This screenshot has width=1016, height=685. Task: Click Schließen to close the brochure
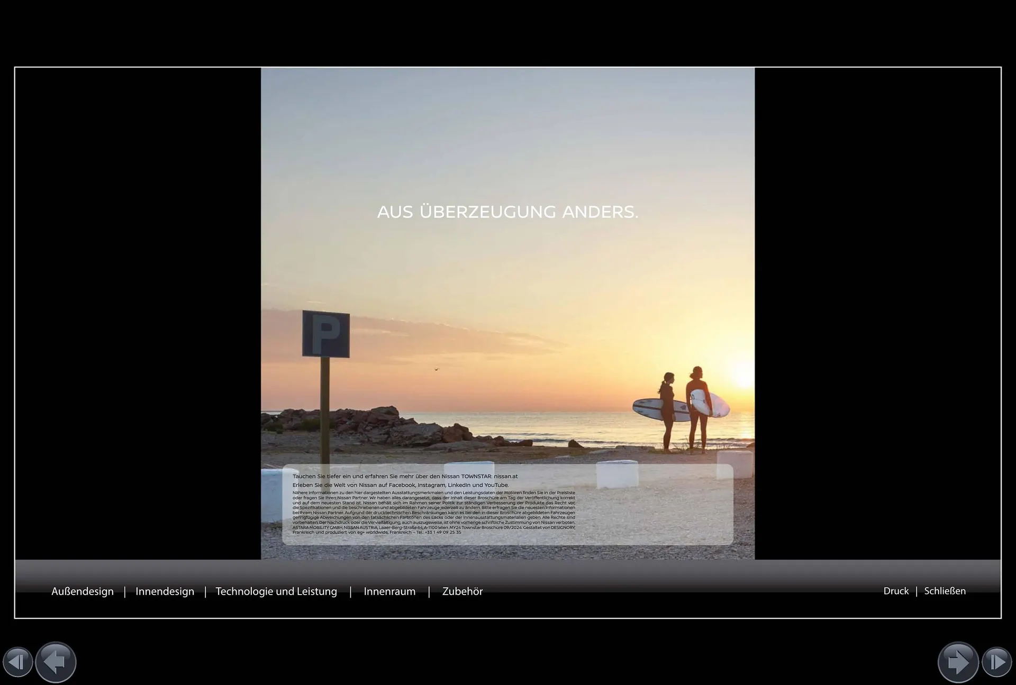pos(945,591)
